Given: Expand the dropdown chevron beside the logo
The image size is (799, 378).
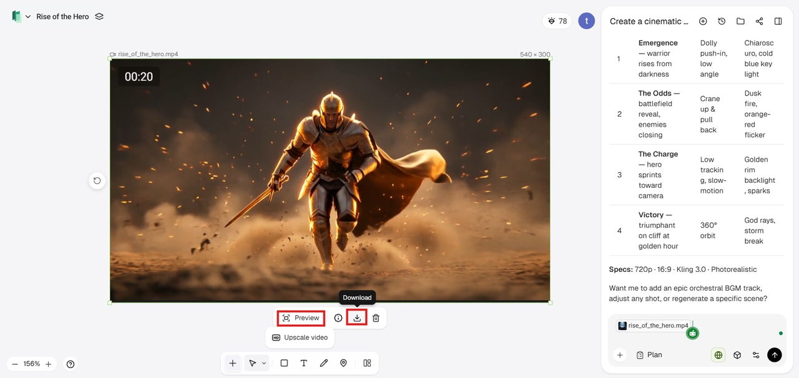Looking at the screenshot, I should click(x=27, y=17).
